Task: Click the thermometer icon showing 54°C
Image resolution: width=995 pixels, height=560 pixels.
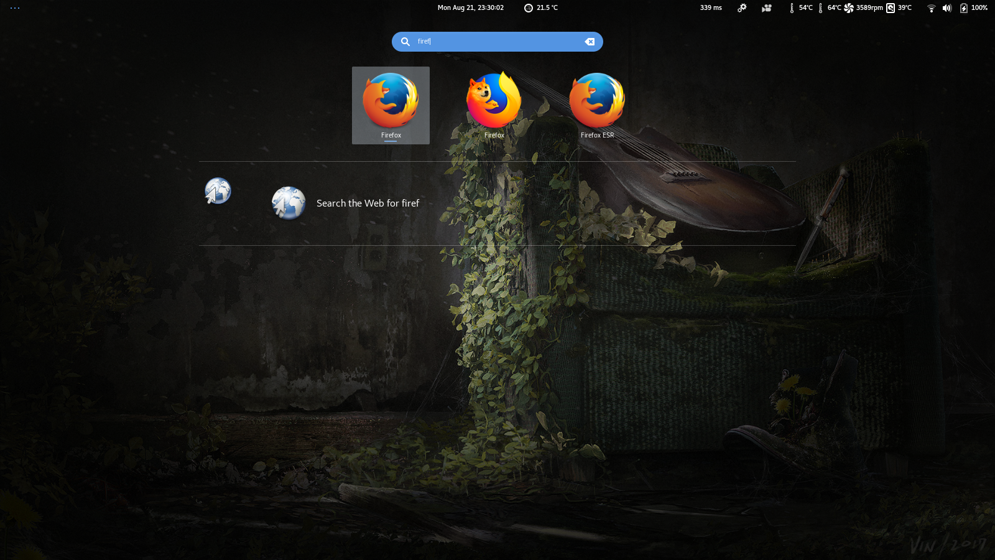Action: click(792, 8)
